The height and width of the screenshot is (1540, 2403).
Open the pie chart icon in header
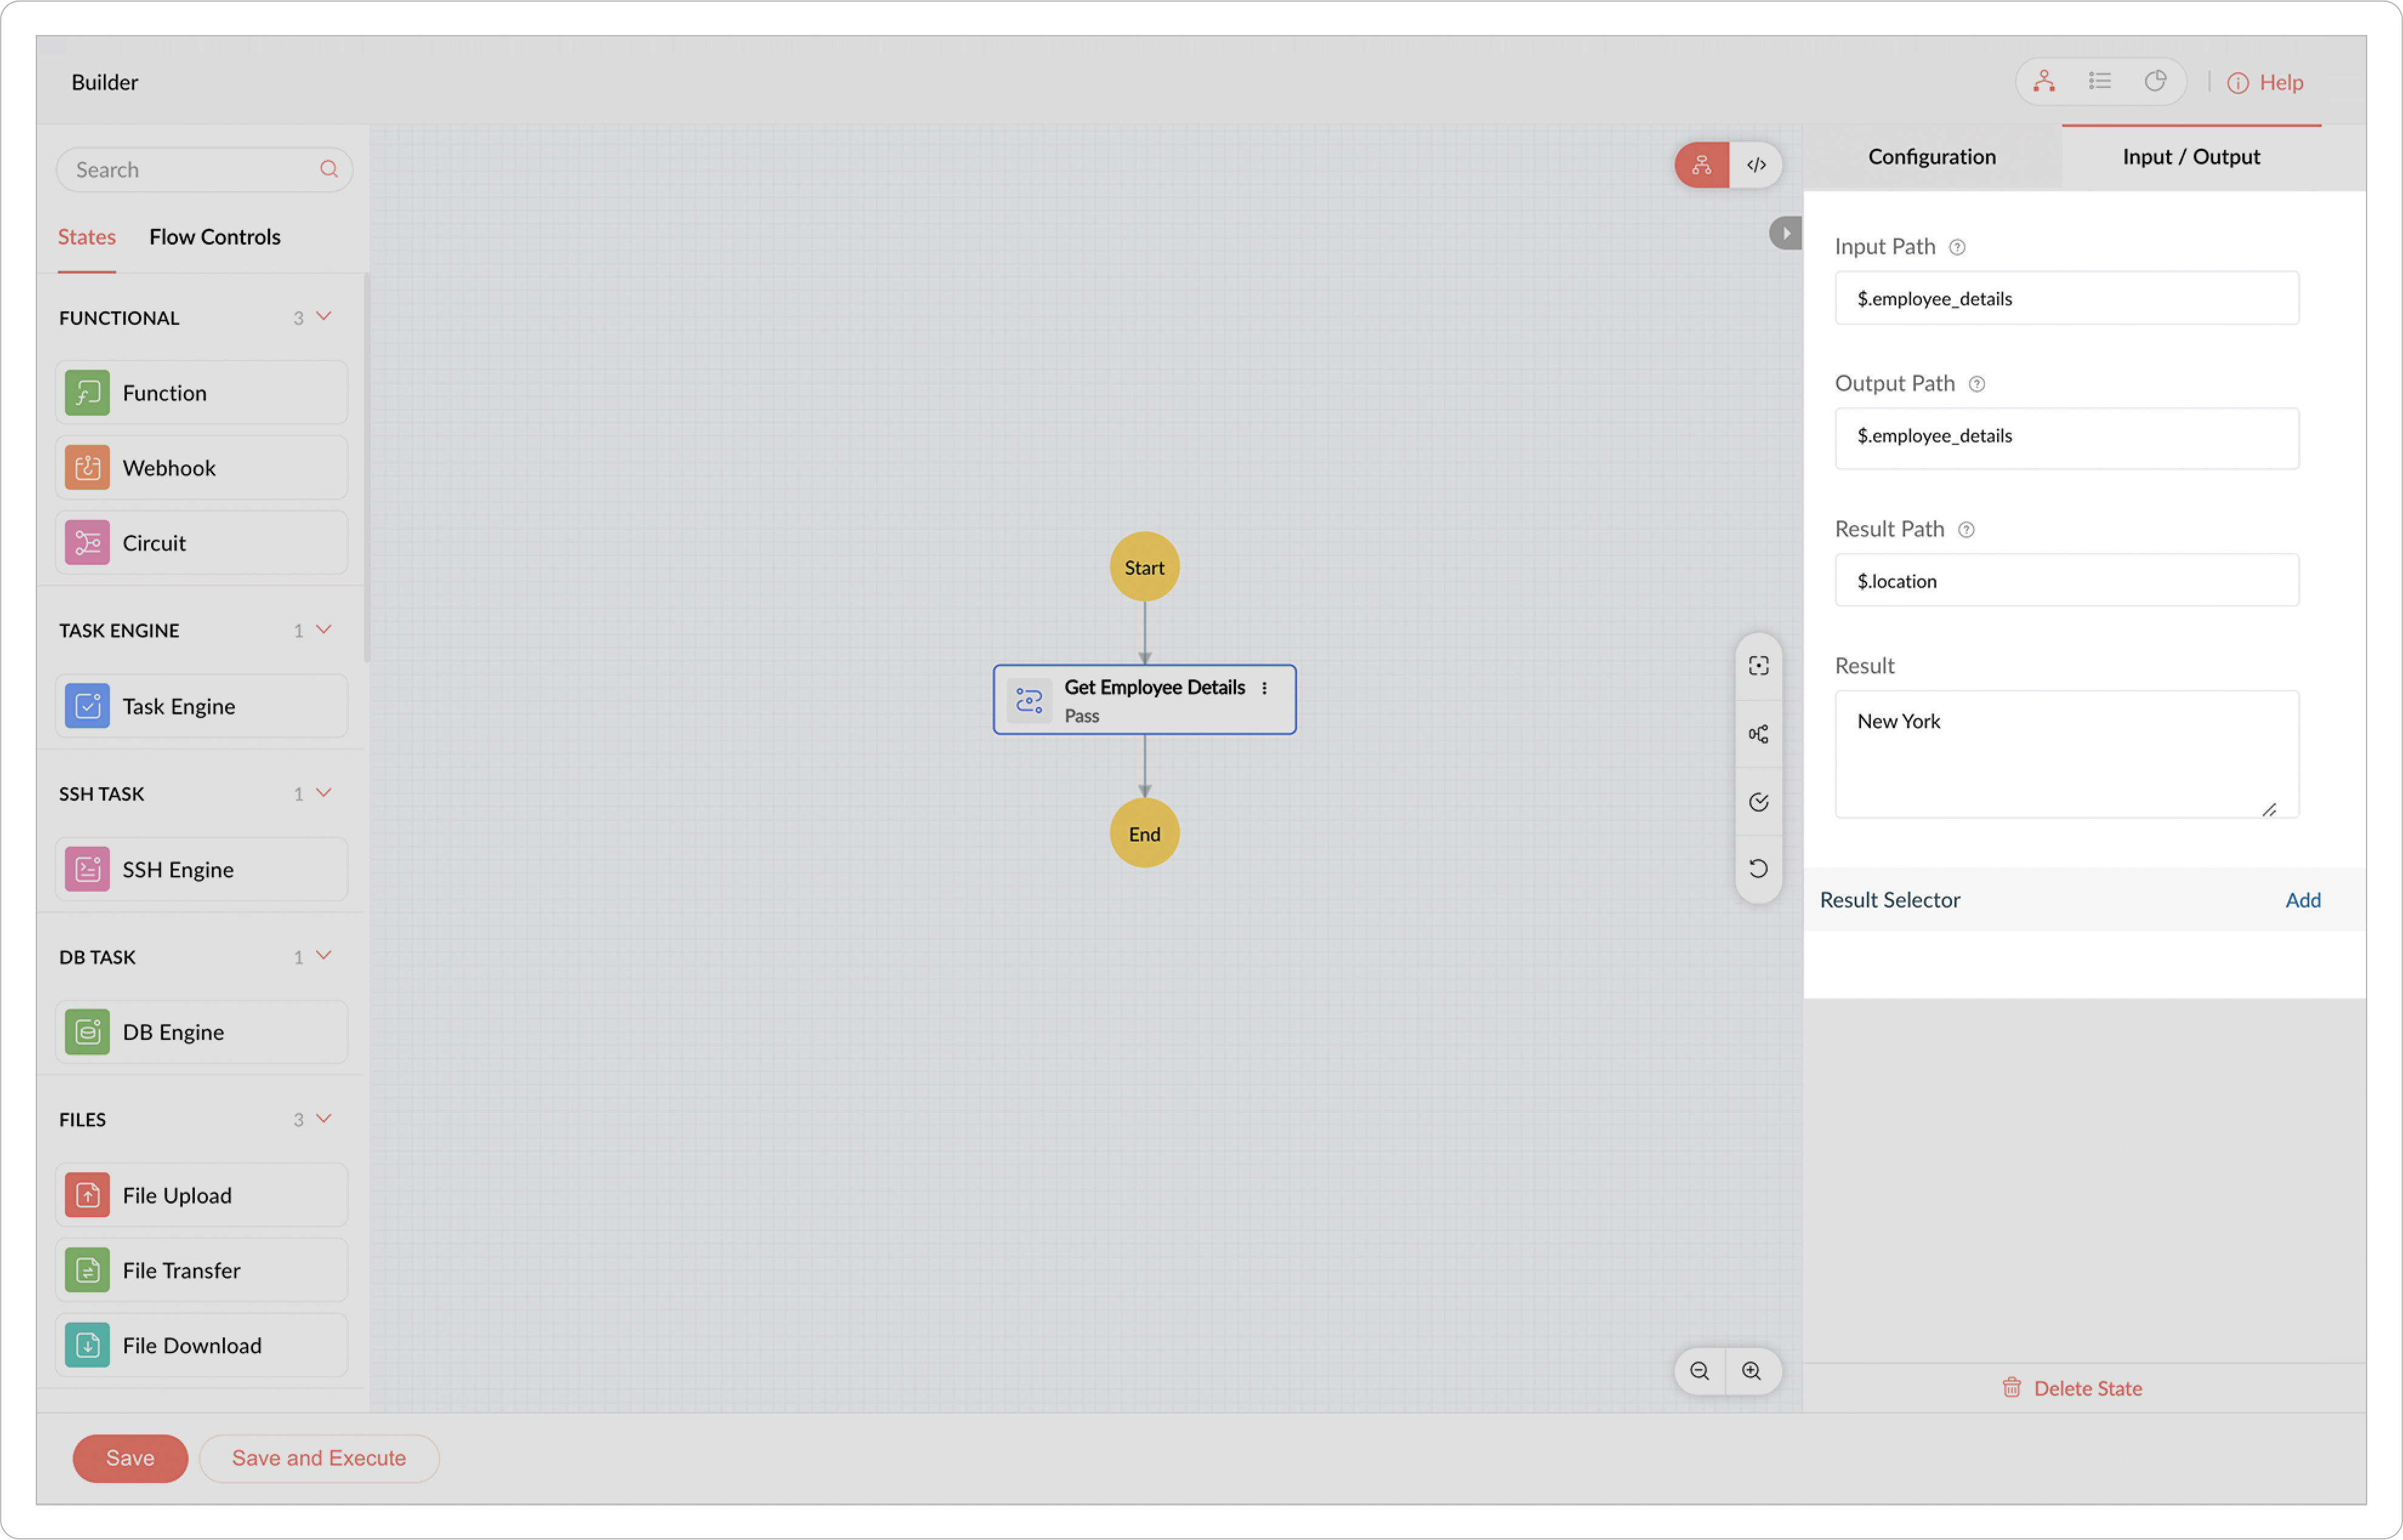2155,81
